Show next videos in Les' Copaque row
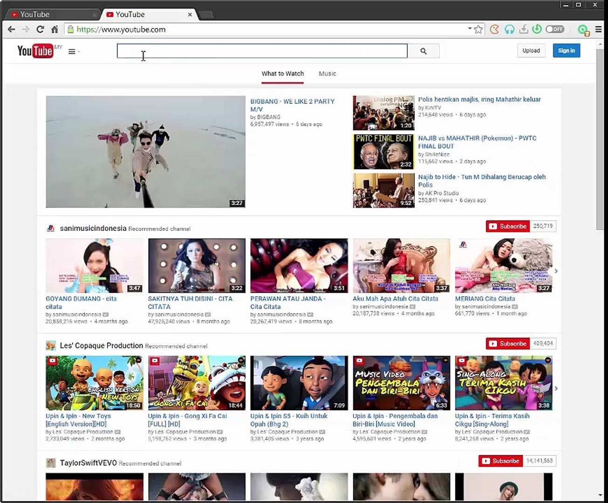The width and height of the screenshot is (608, 503). (x=556, y=388)
